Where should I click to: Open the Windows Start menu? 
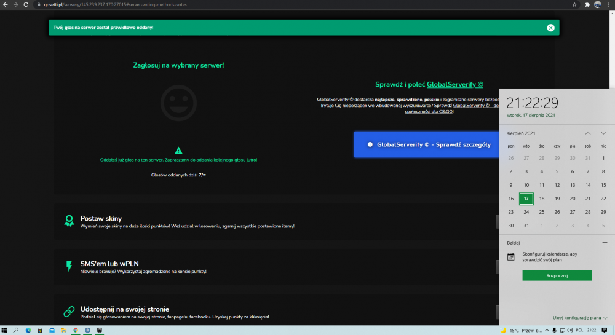(x=4, y=330)
